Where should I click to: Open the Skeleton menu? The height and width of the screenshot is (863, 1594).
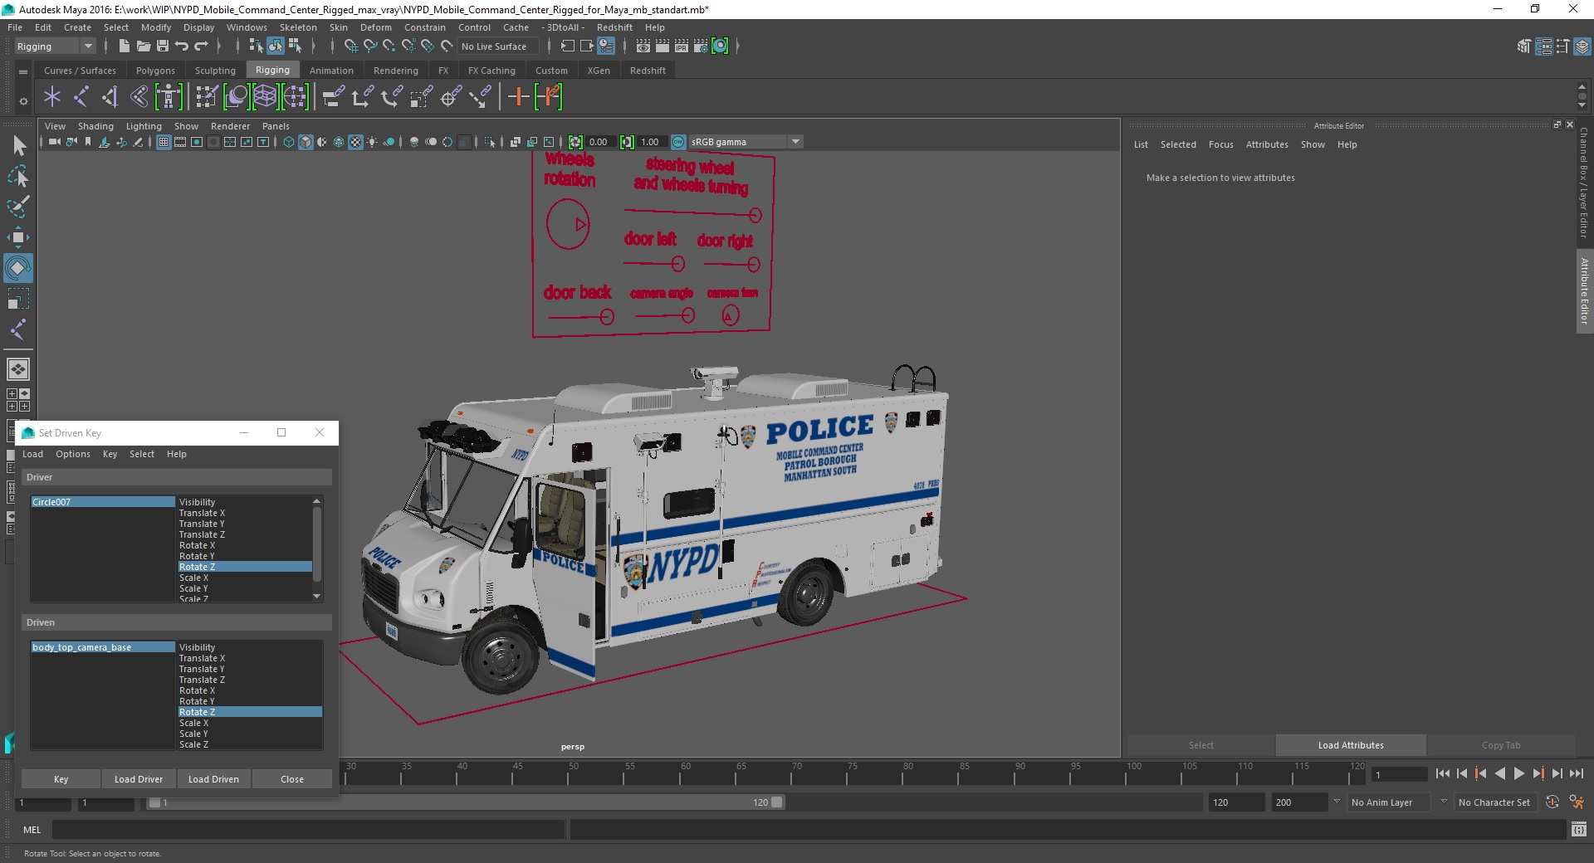tap(298, 27)
